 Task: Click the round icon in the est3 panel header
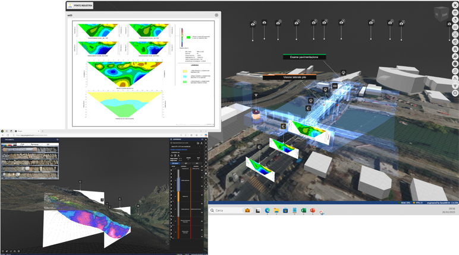[216, 15]
